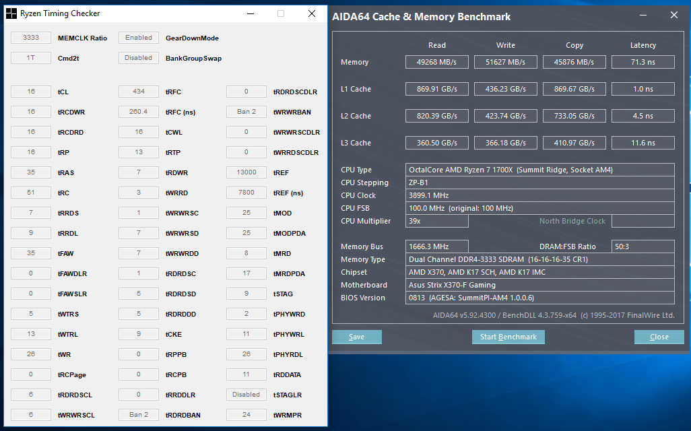Click the Memory Write result 51627 MB/s

[506, 62]
